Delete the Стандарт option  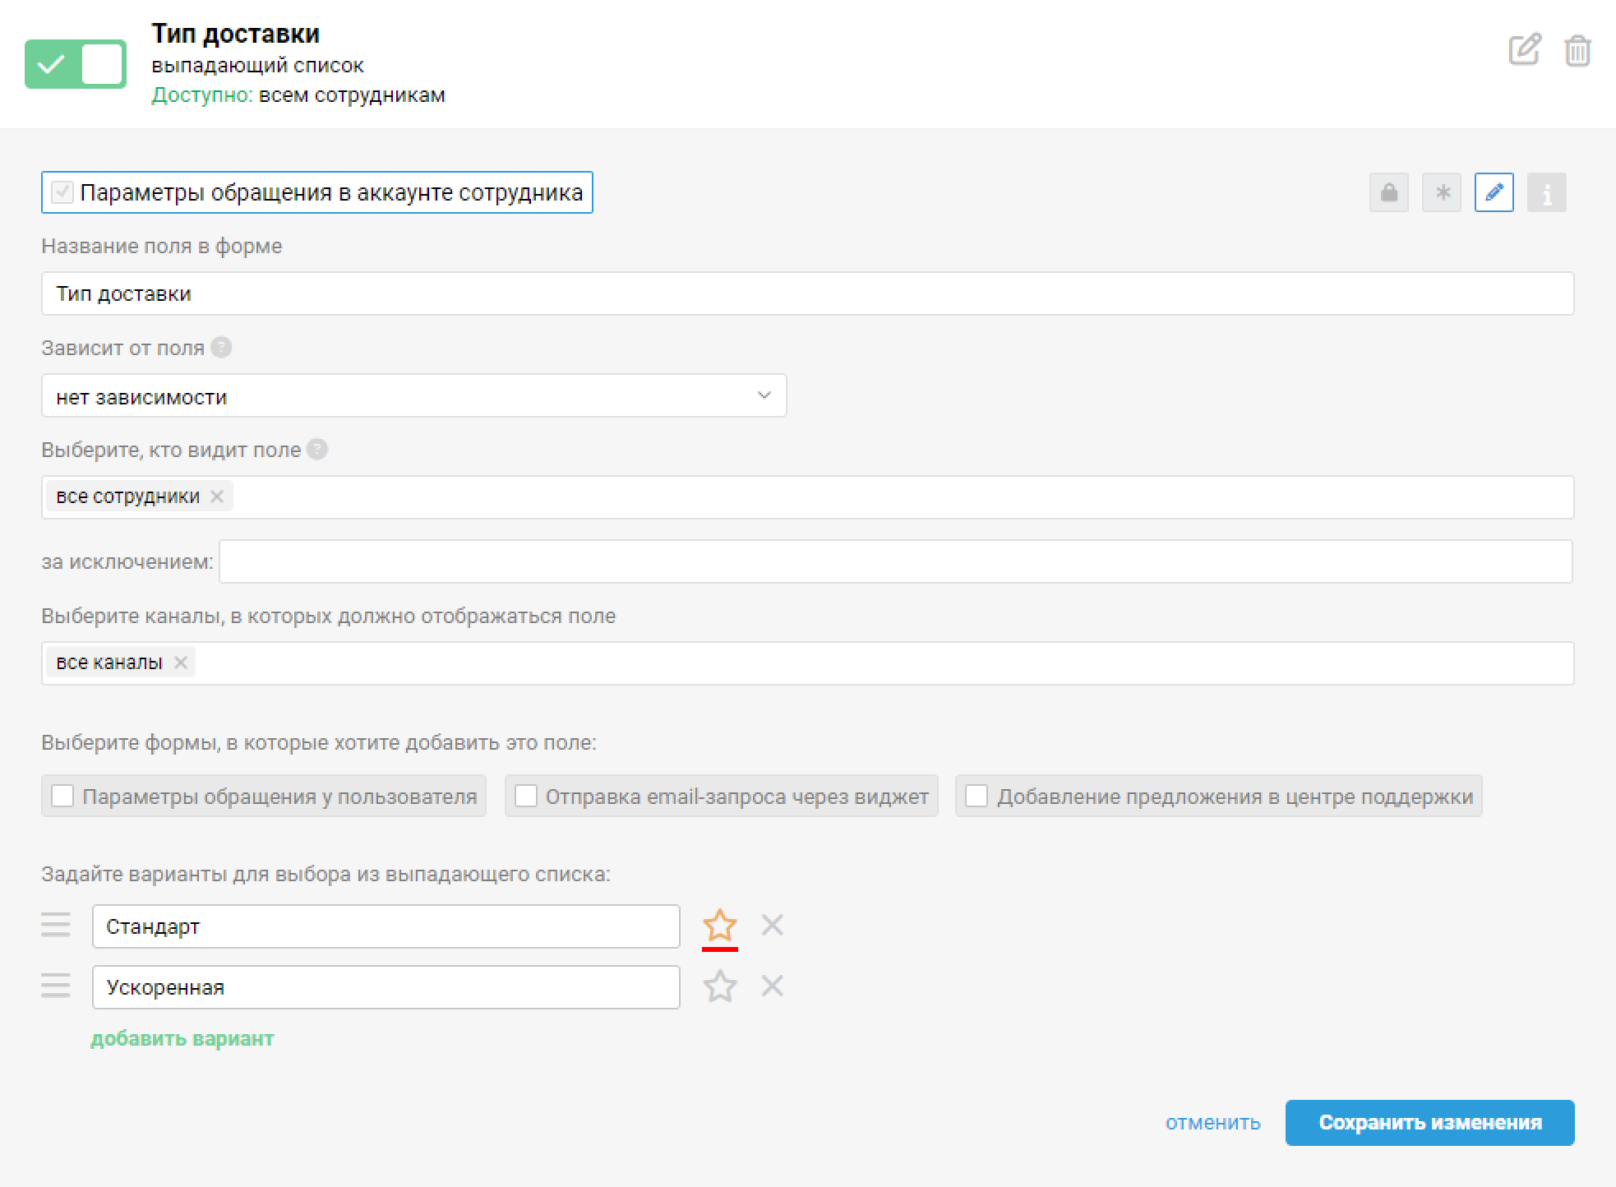coord(772,925)
